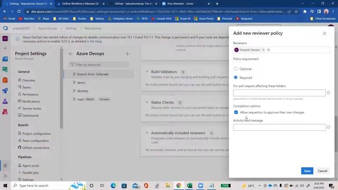The height and width of the screenshot is (190, 338).
Task: Open Artifacts icon in left sidebar
Action: point(5,111)
